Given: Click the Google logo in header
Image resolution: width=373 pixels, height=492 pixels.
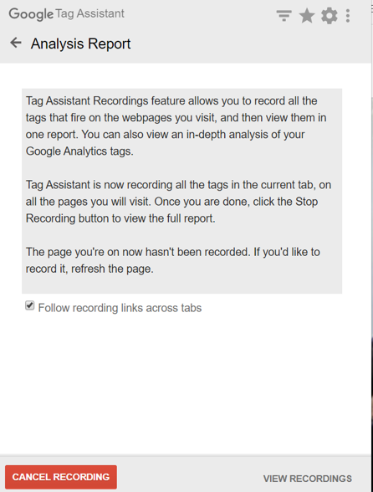Looking at the screenshot, I should click(x=31, y=14).
